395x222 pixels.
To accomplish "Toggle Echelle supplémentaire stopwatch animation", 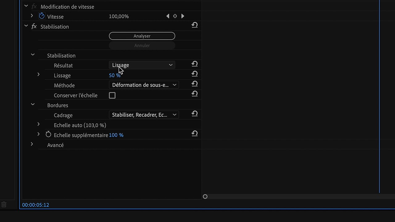I will [48, 134].
